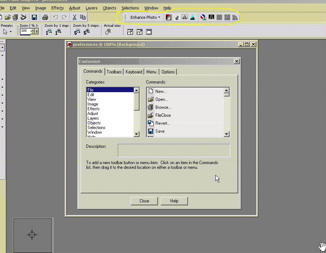Image resolution: width=326 pixels, height=253 pixels.
Task: Zoom in by 5 steps
Action: tap(87, 32)
